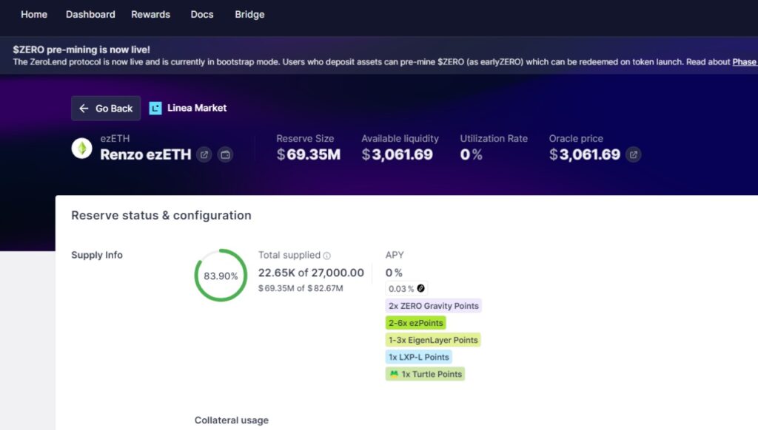Follow the Phase link in banner
758x430 pixels.
(745, 62)
